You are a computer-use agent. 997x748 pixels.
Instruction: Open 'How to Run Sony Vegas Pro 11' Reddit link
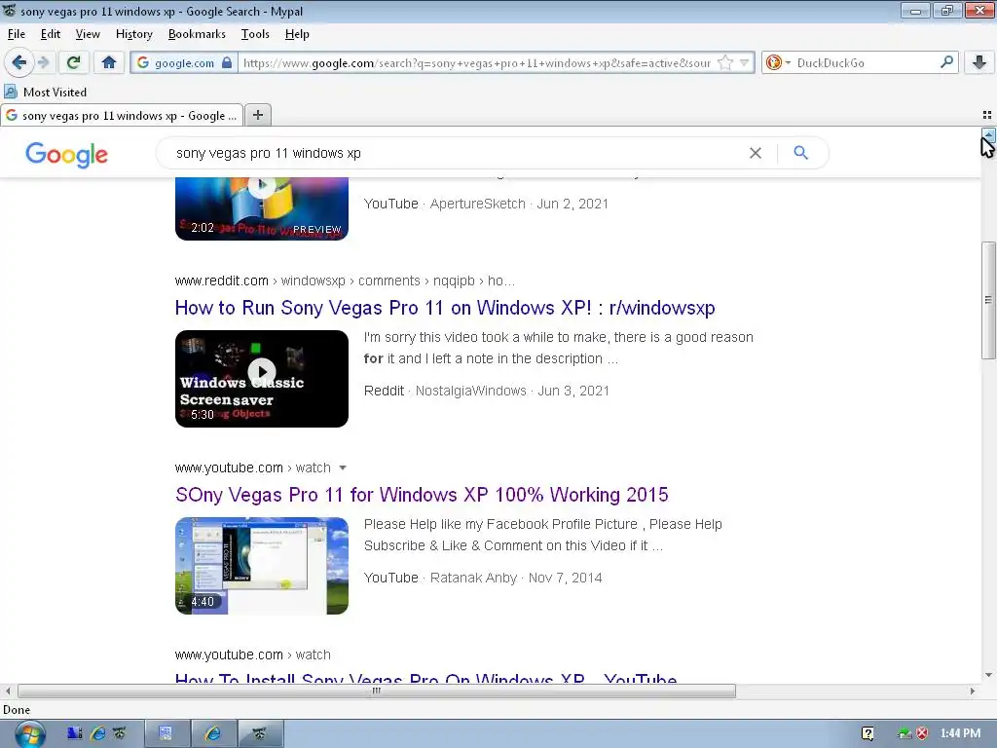tap(445, 308)
